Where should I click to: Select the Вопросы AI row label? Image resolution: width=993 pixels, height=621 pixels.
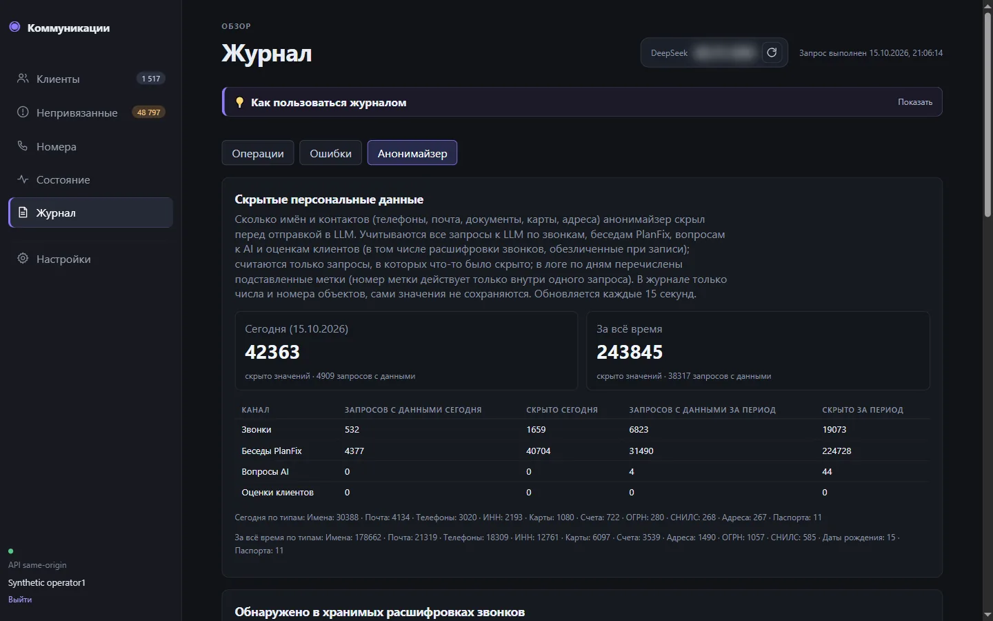(x=265, y=472)
